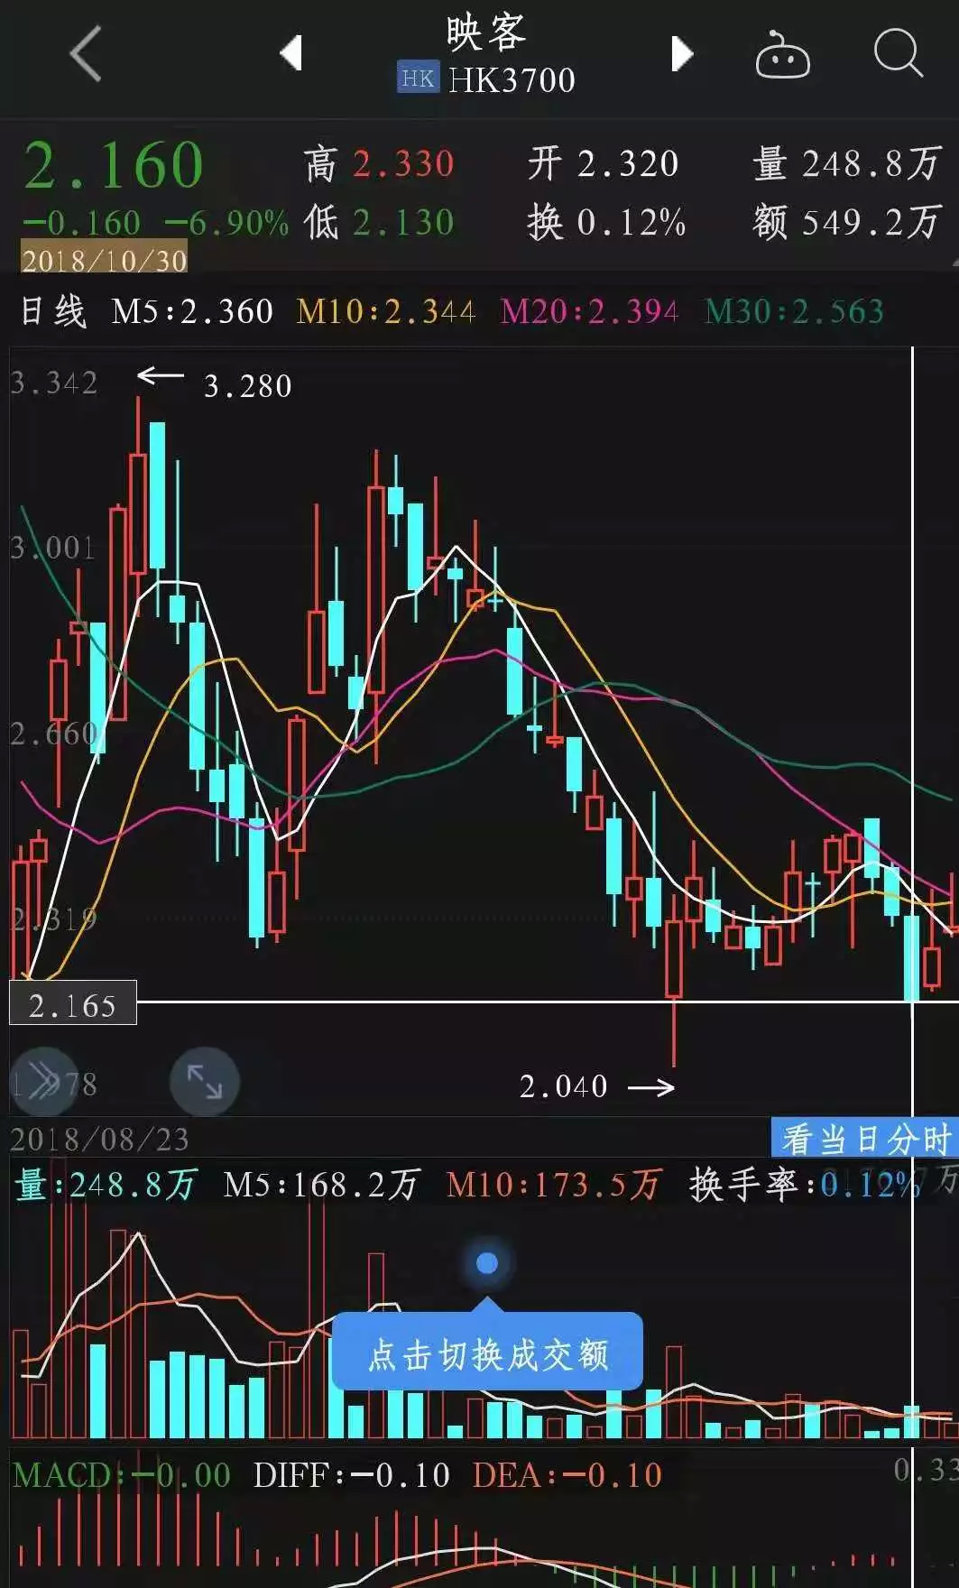Tap the turnover rate 换 0.12%
Screen dimensions: 959x1588
point(606,222)
